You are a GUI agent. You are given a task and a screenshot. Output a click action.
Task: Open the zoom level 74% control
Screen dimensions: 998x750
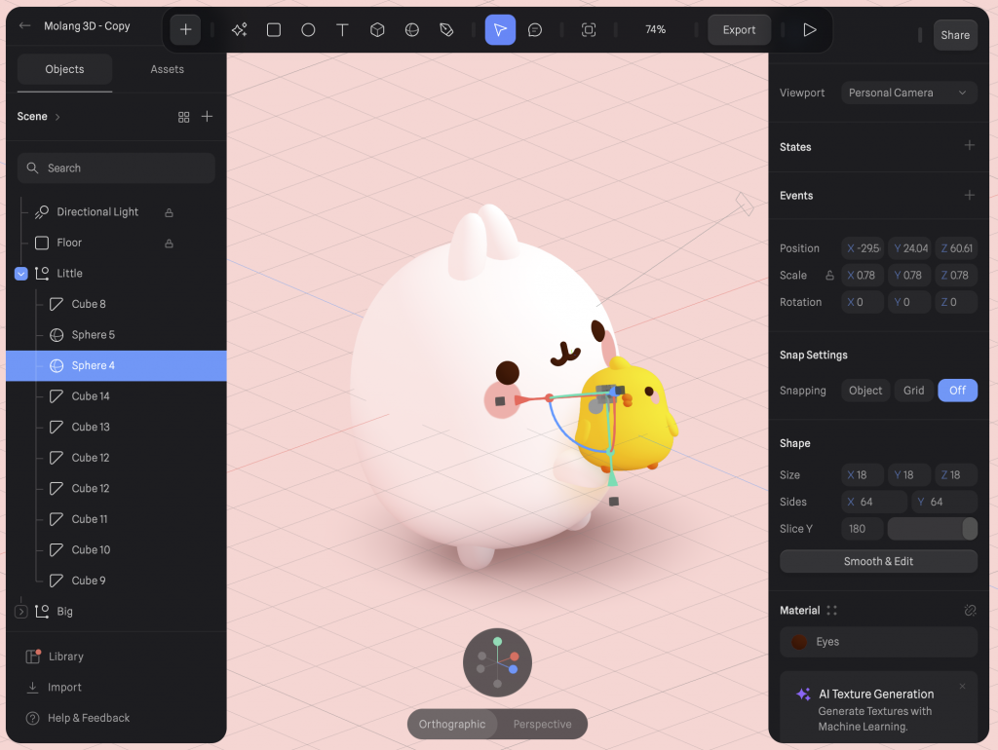(x=656, y=30)
